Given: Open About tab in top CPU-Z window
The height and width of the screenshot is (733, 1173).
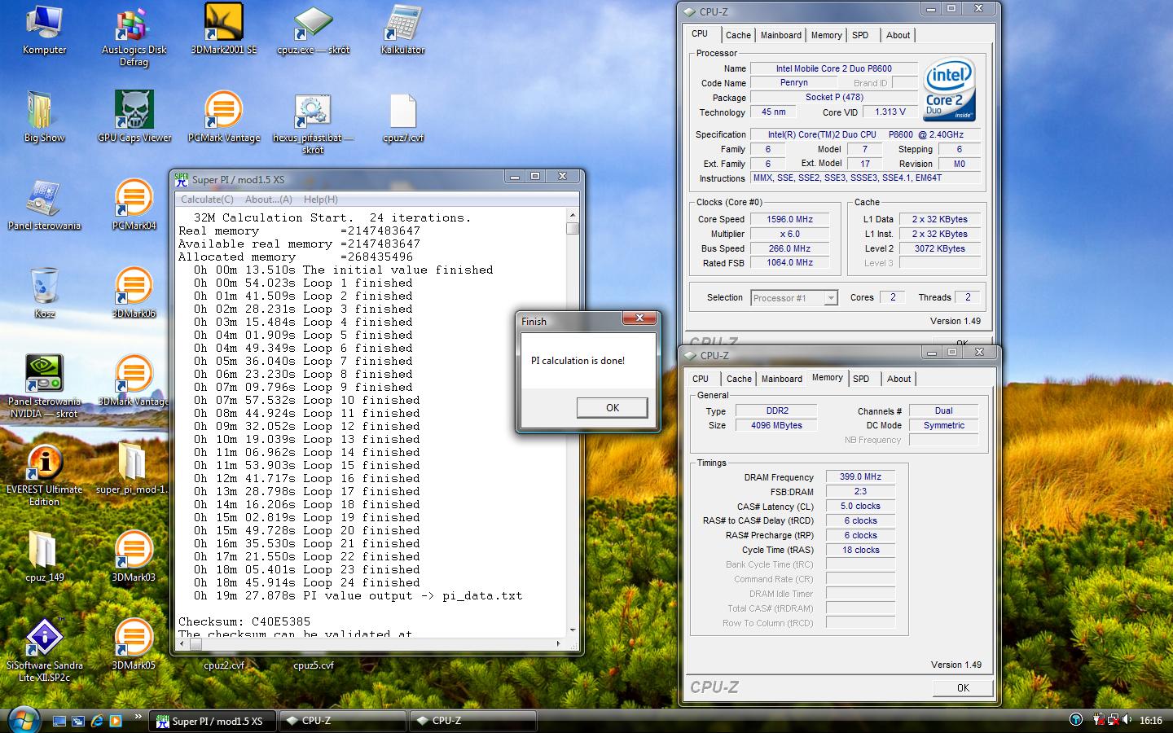Looking at the screenshot, I should click(x=898, y=35).
